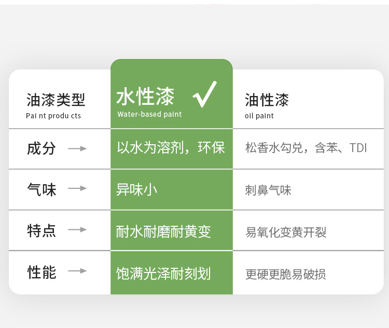
Task: Click the 油漆类型 header label
Action: tap(55, 100)
